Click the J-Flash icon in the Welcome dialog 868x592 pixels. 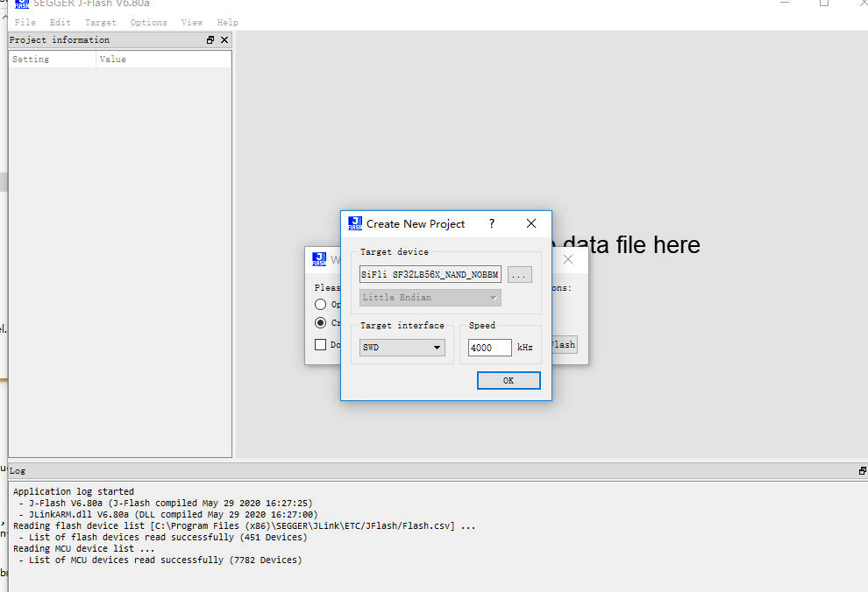point(319,258)
